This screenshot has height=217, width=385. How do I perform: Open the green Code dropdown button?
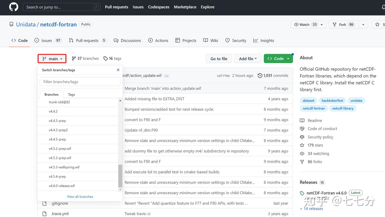coord(278,59)
